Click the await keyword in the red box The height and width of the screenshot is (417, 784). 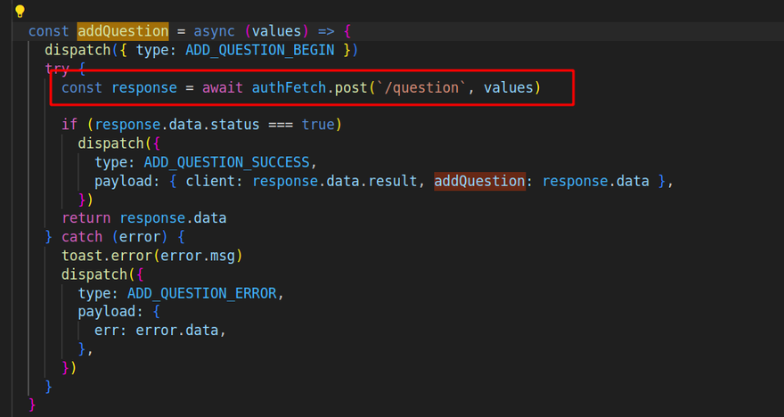click(x=223, y=87)
